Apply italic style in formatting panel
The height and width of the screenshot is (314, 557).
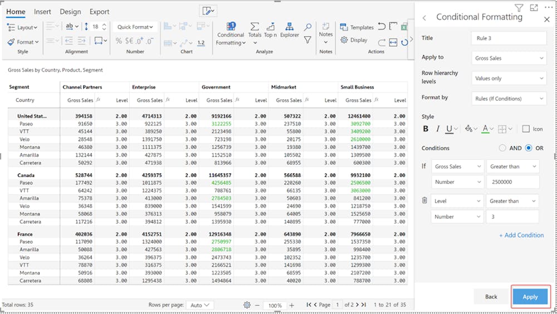438,129
